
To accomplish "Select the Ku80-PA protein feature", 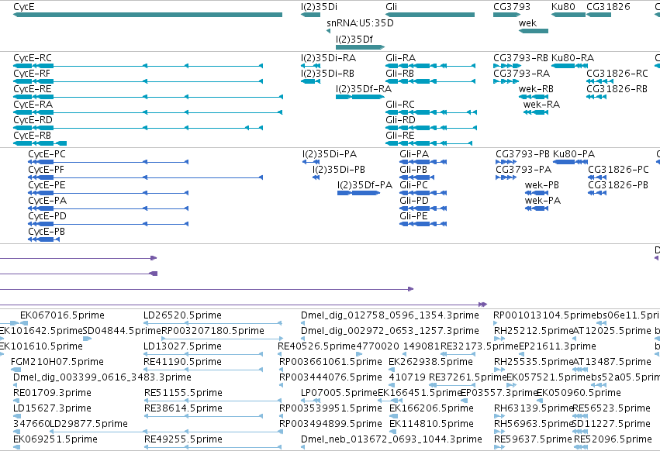I will tap(570, 162).
